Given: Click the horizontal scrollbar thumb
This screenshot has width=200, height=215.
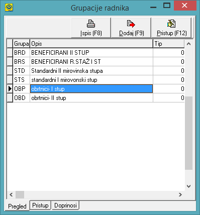Looking at the screenshot, I should click(20, 194).
